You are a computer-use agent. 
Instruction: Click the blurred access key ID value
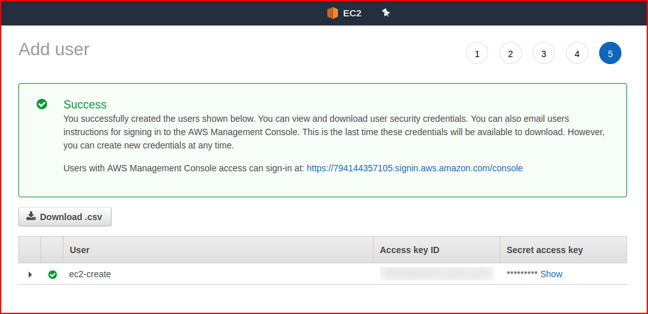[437, 274]
